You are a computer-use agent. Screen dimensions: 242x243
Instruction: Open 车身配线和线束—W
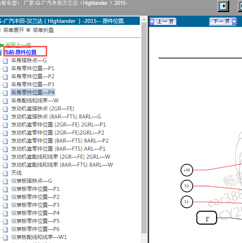click(35, 100)
